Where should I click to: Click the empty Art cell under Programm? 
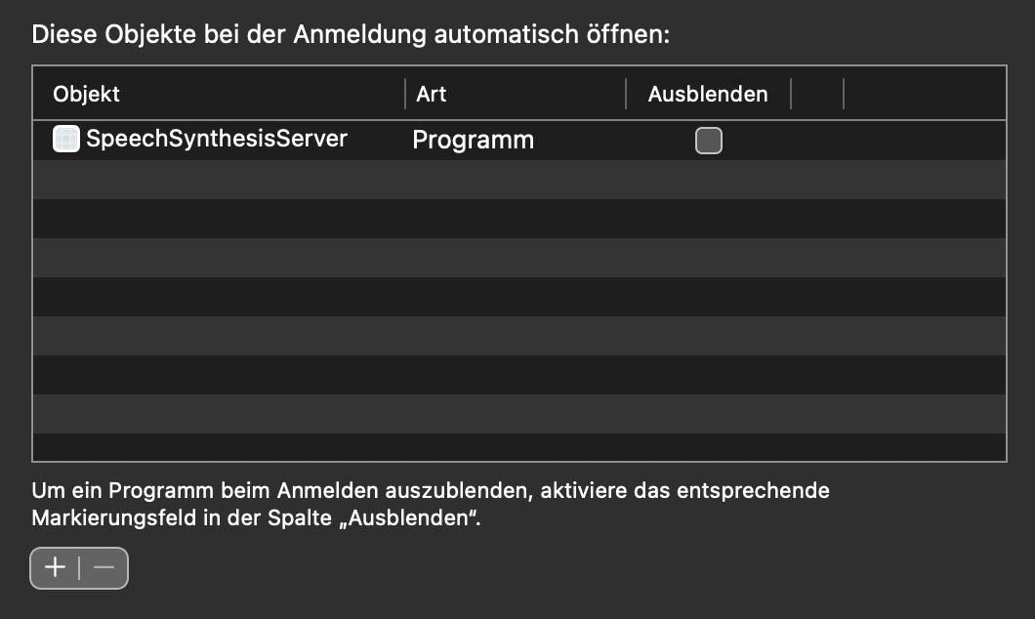pyautogui.click(x=515, y=180)
